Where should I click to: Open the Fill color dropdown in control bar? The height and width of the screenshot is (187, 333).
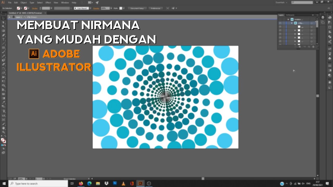point(22,8)
